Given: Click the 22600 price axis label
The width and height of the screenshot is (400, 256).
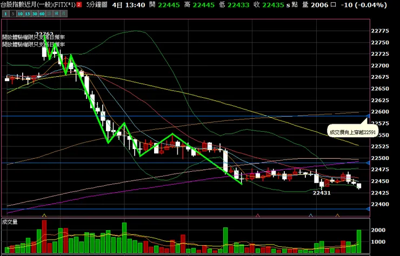Looking at the screenshot, I should tap(380, 112).
